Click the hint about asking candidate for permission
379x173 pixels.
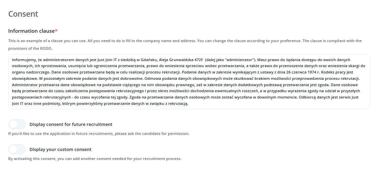coord(99,134)
